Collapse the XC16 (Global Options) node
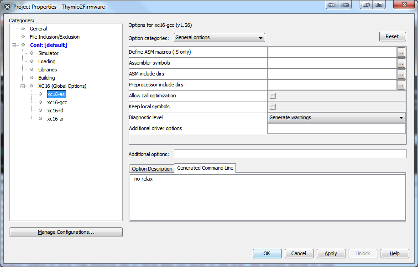418x267 pixels. tap(23, 86)
